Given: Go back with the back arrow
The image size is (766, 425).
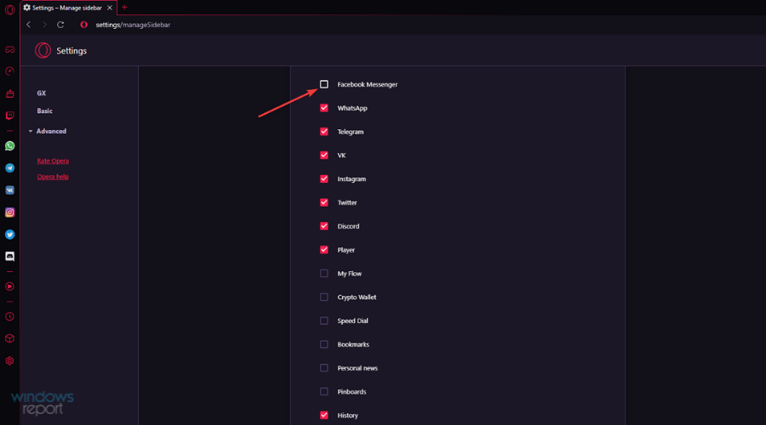Looking at the screenshot, I should [29, 25].
